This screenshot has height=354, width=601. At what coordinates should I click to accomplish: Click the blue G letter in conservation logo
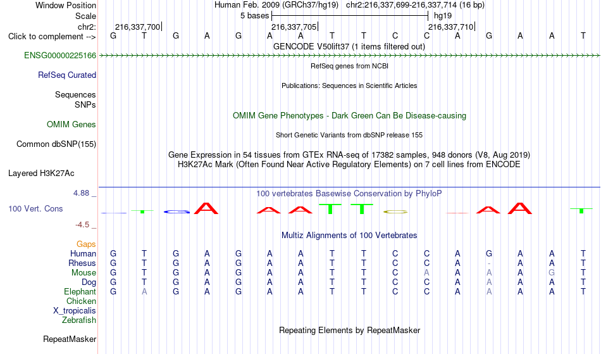(177, 212)
